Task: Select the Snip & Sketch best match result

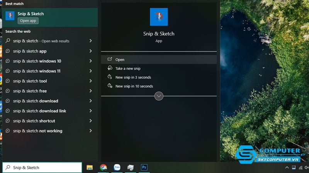Action: 50,17
